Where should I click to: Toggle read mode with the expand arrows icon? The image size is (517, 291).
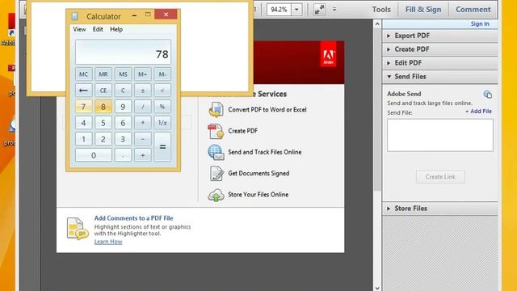coord(319,10)
